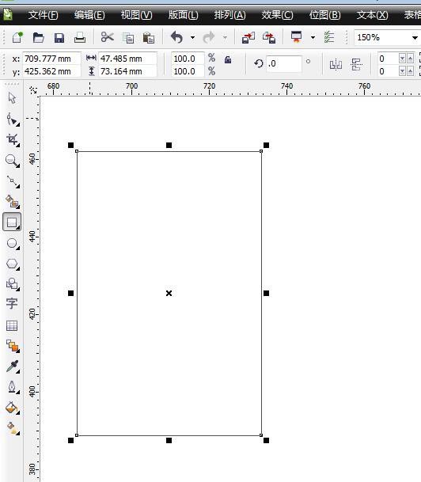Click the greyed Redo arrow

[x=209, y=37]
